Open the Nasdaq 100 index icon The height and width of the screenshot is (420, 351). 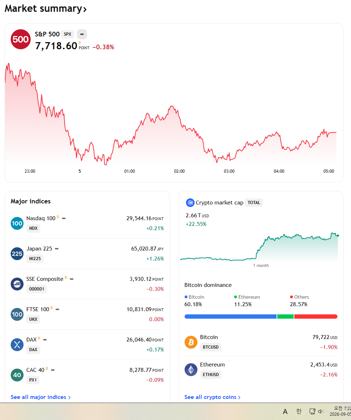[x=17, y=223]
